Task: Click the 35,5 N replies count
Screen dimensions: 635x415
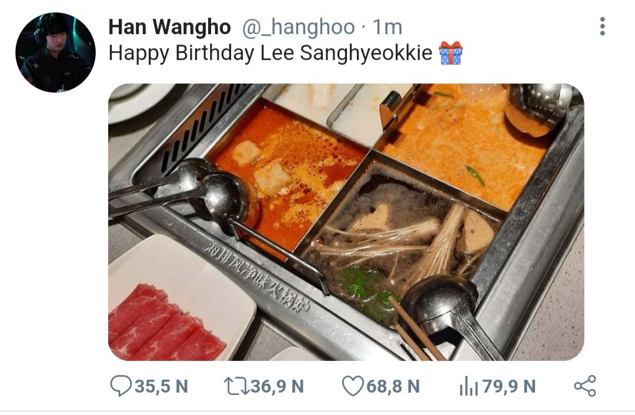Action: tap(161, 386)
